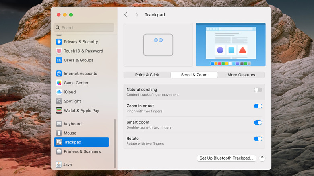Toggle the Rotate switch off
314x176 pixels.
[x=258, y=139]
